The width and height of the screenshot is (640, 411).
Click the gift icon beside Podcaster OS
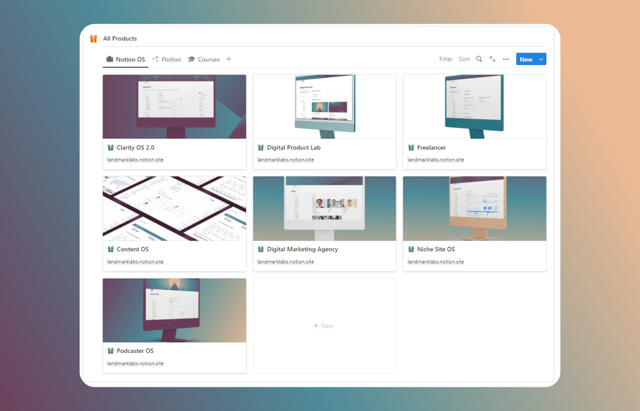pyautogui.click(x=110, y=351)
